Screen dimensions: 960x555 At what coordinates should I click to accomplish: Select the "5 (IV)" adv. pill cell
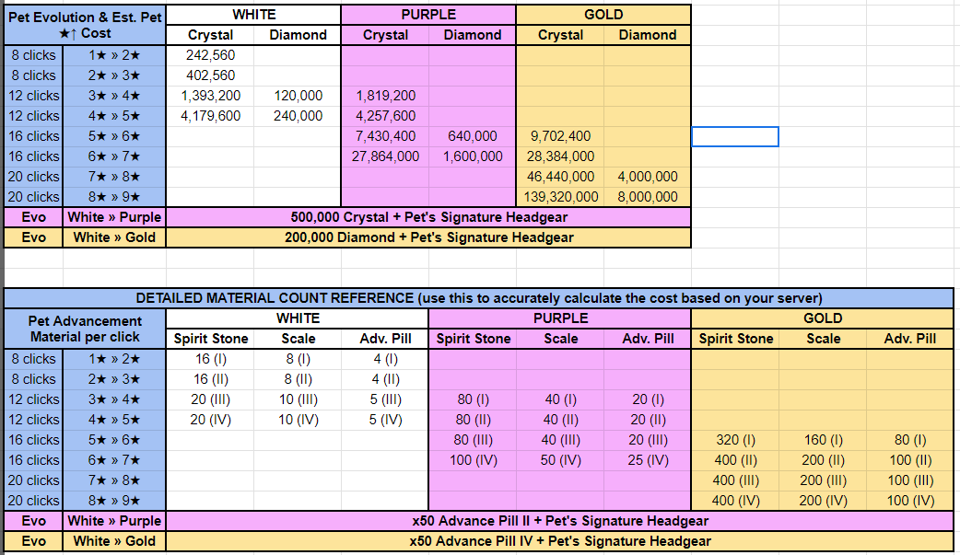tap(385, 419)
